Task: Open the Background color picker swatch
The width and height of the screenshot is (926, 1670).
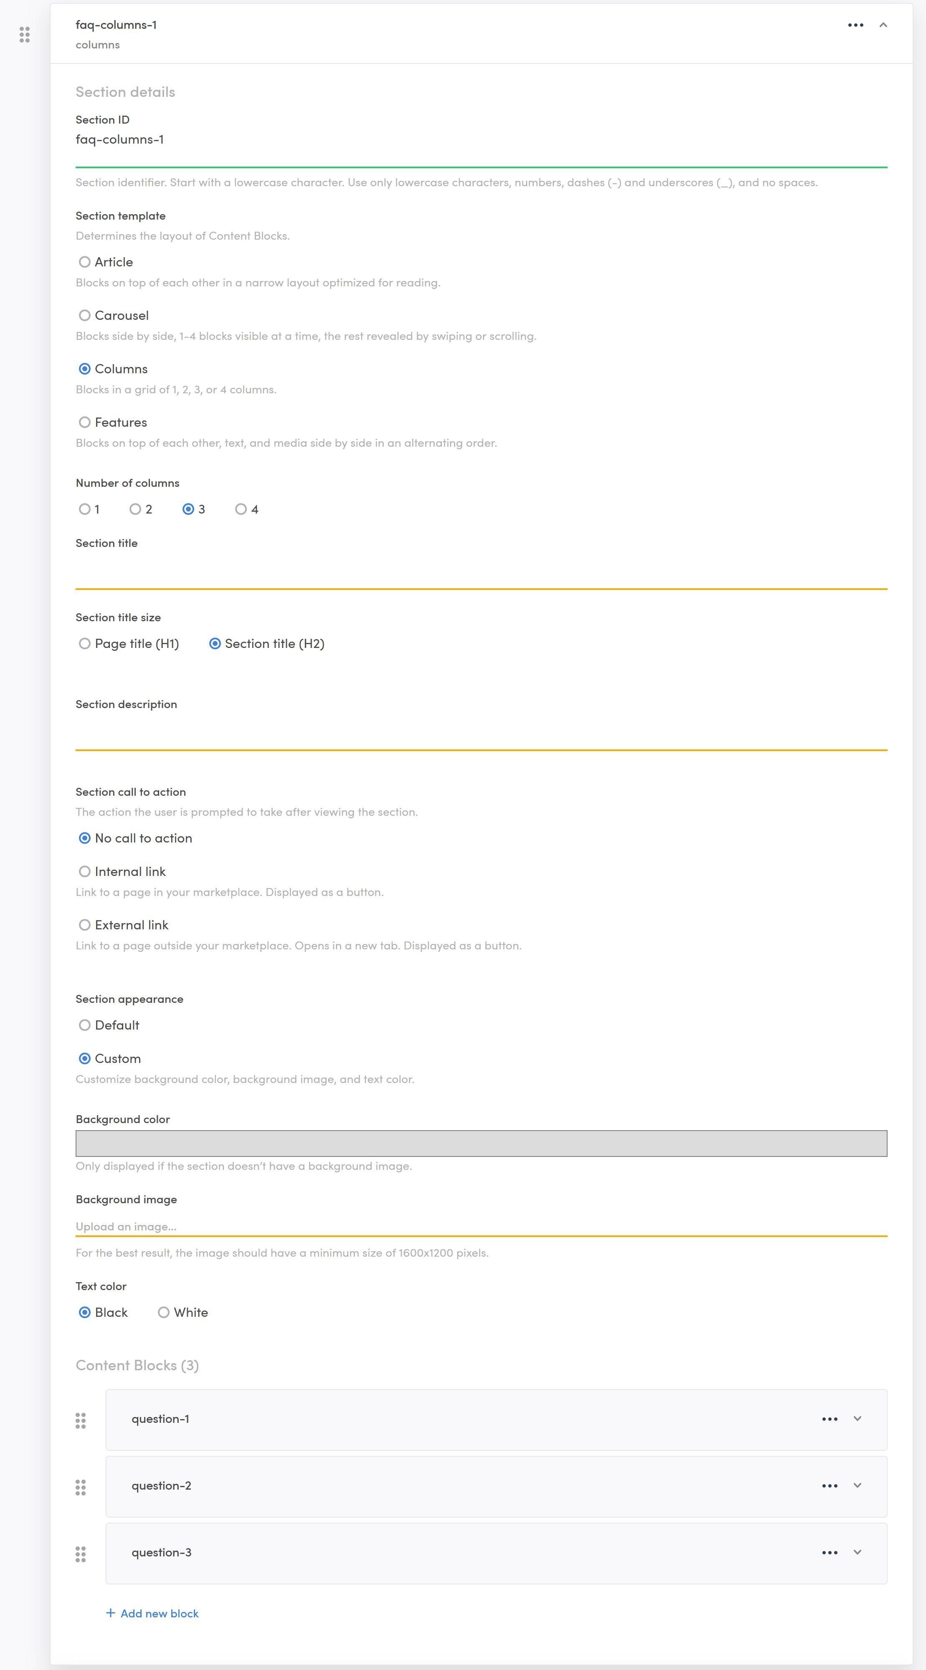Action: pos(481,1144)
